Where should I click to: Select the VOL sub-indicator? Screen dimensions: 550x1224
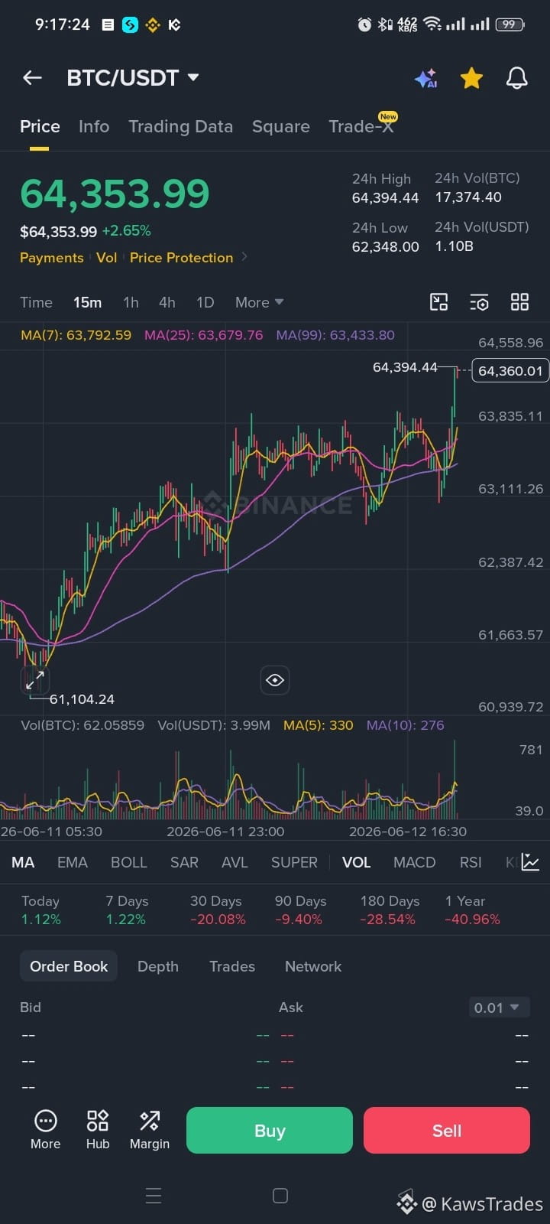(356, 862)
